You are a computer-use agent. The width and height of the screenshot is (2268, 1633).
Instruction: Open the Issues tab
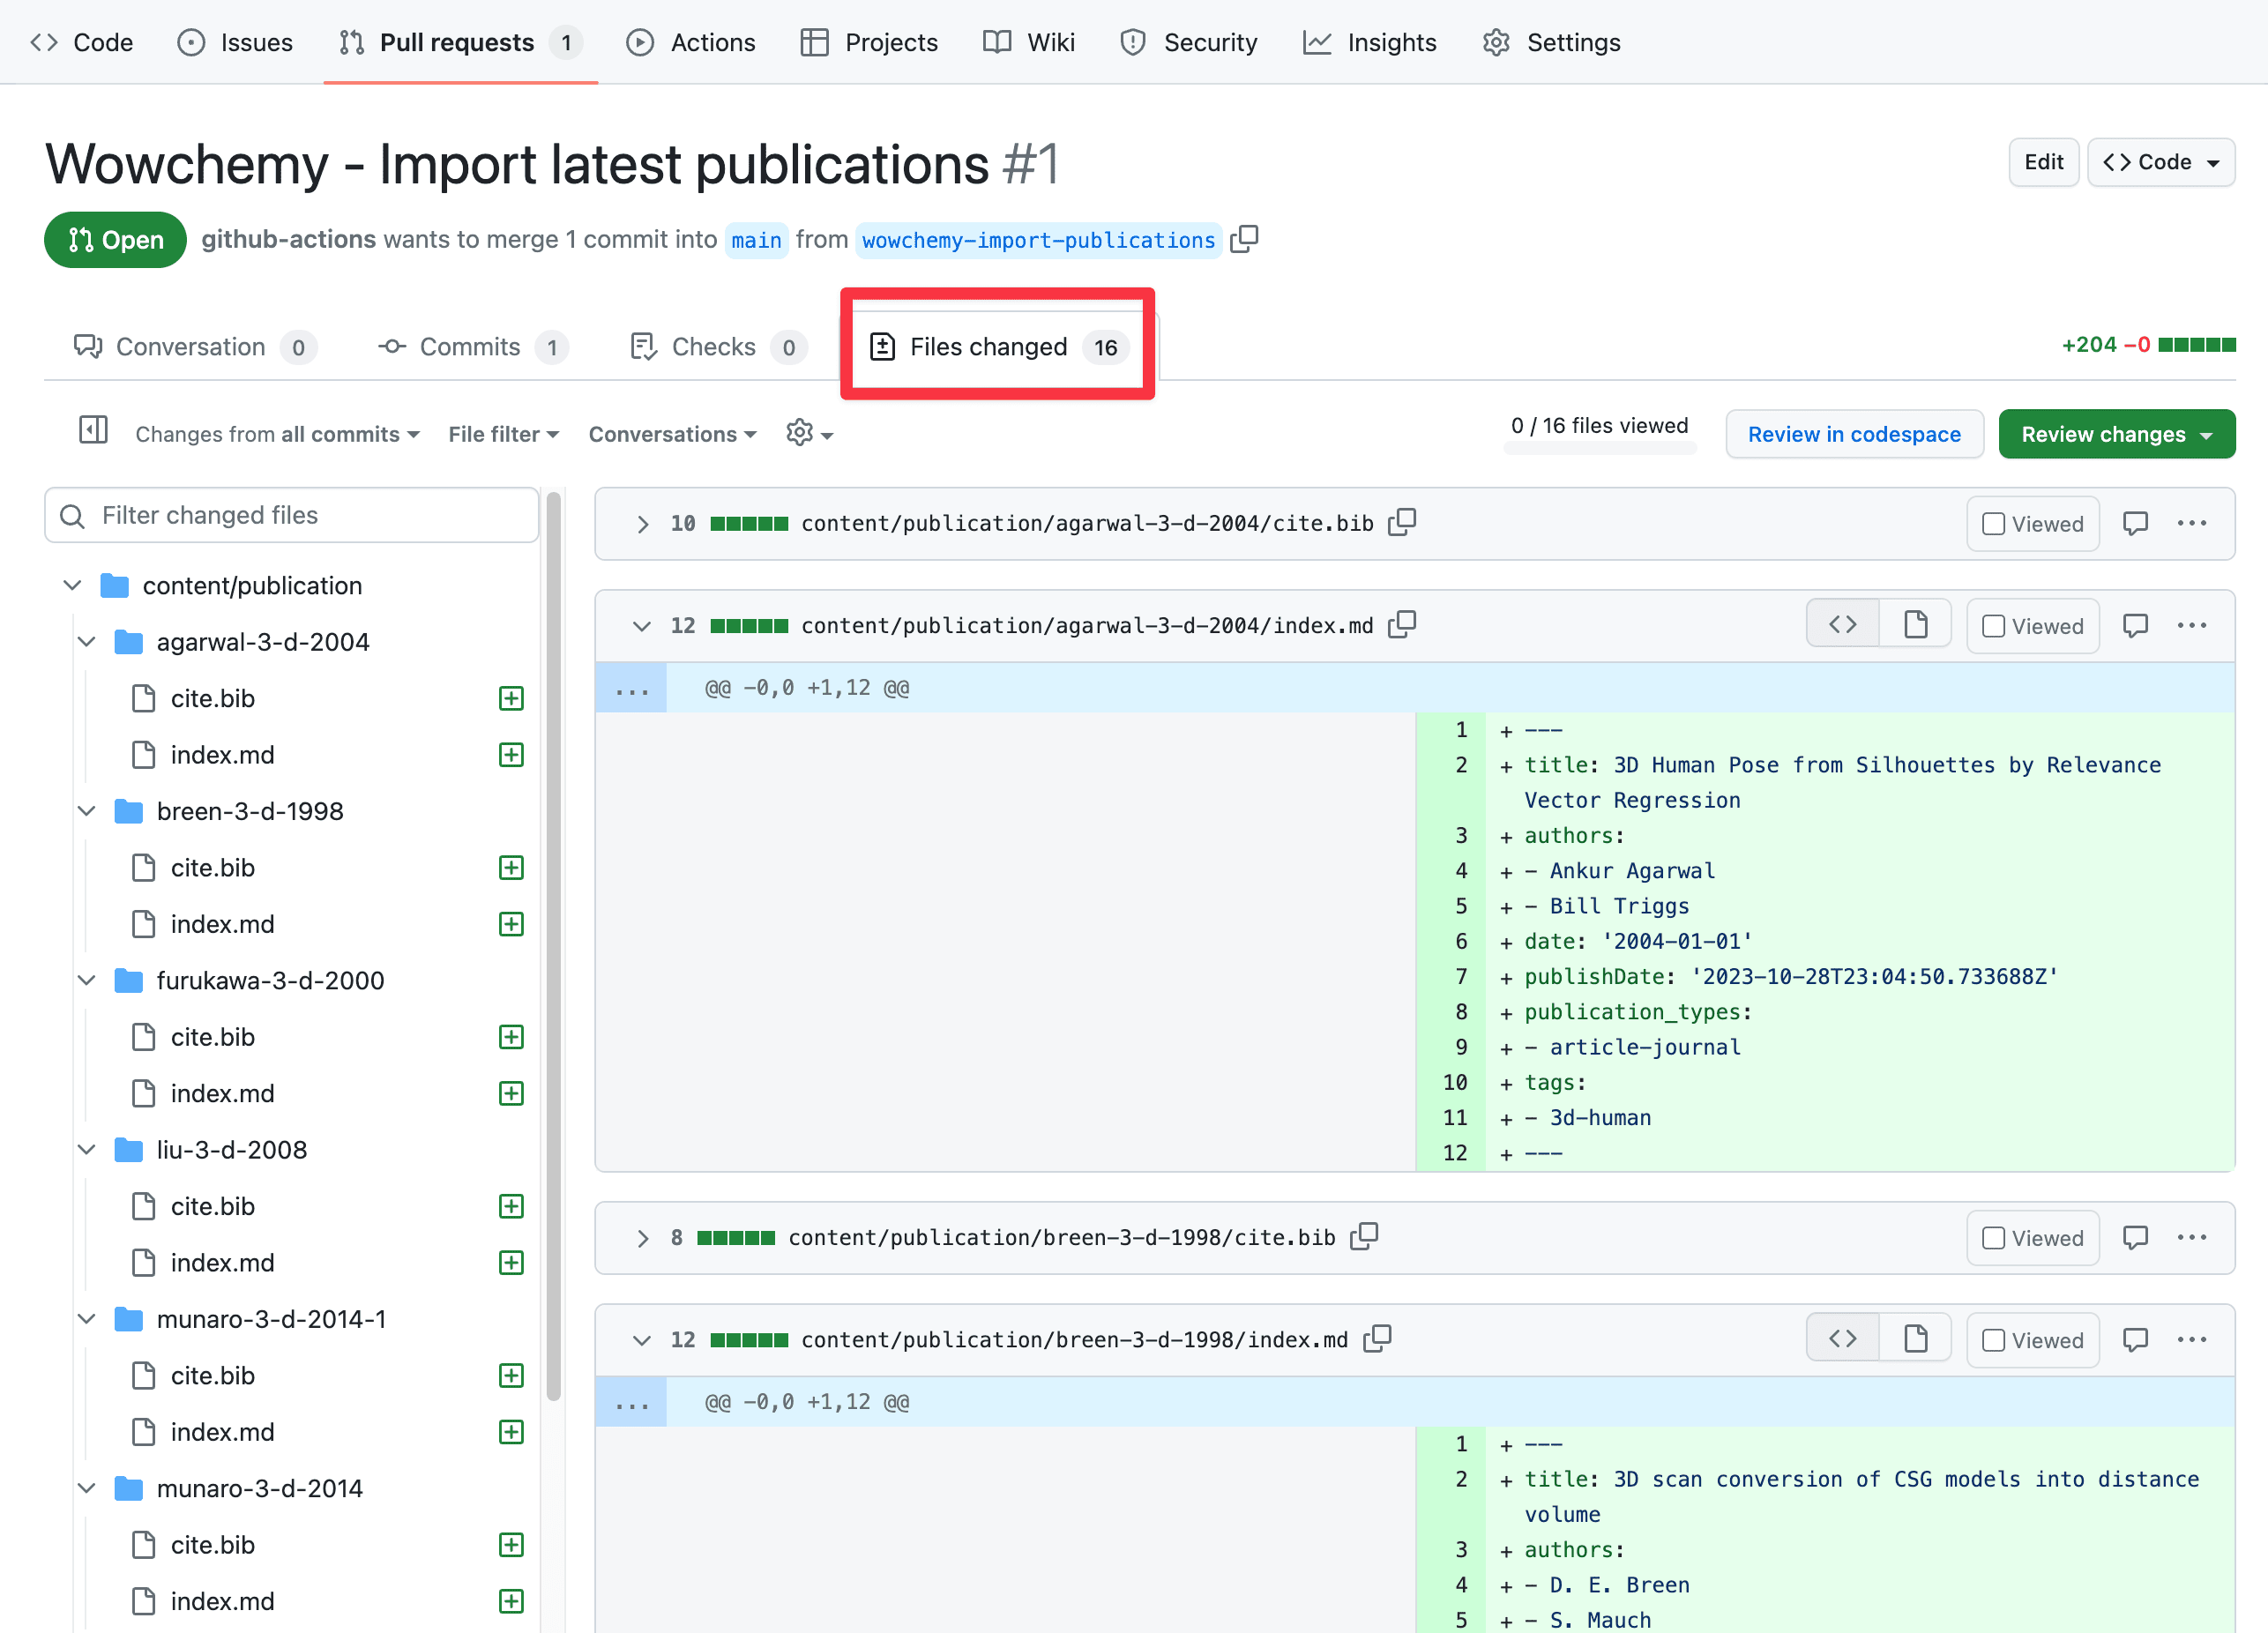(235, 42)
